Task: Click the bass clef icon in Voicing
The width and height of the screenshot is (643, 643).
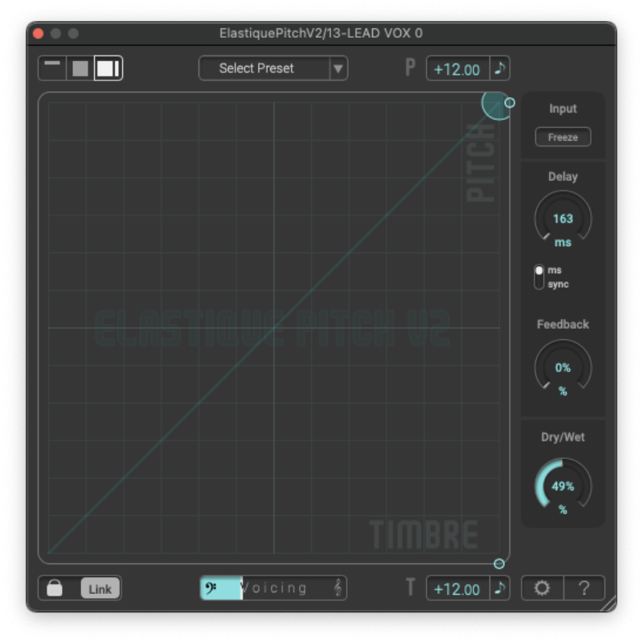Action: point(211,588)
